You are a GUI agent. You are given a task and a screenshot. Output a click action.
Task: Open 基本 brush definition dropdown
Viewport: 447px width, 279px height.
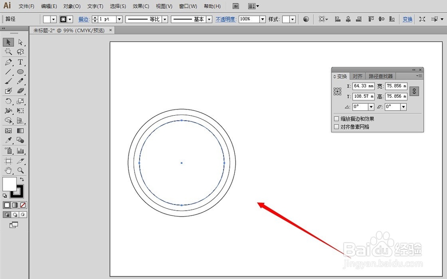point(209,19)
